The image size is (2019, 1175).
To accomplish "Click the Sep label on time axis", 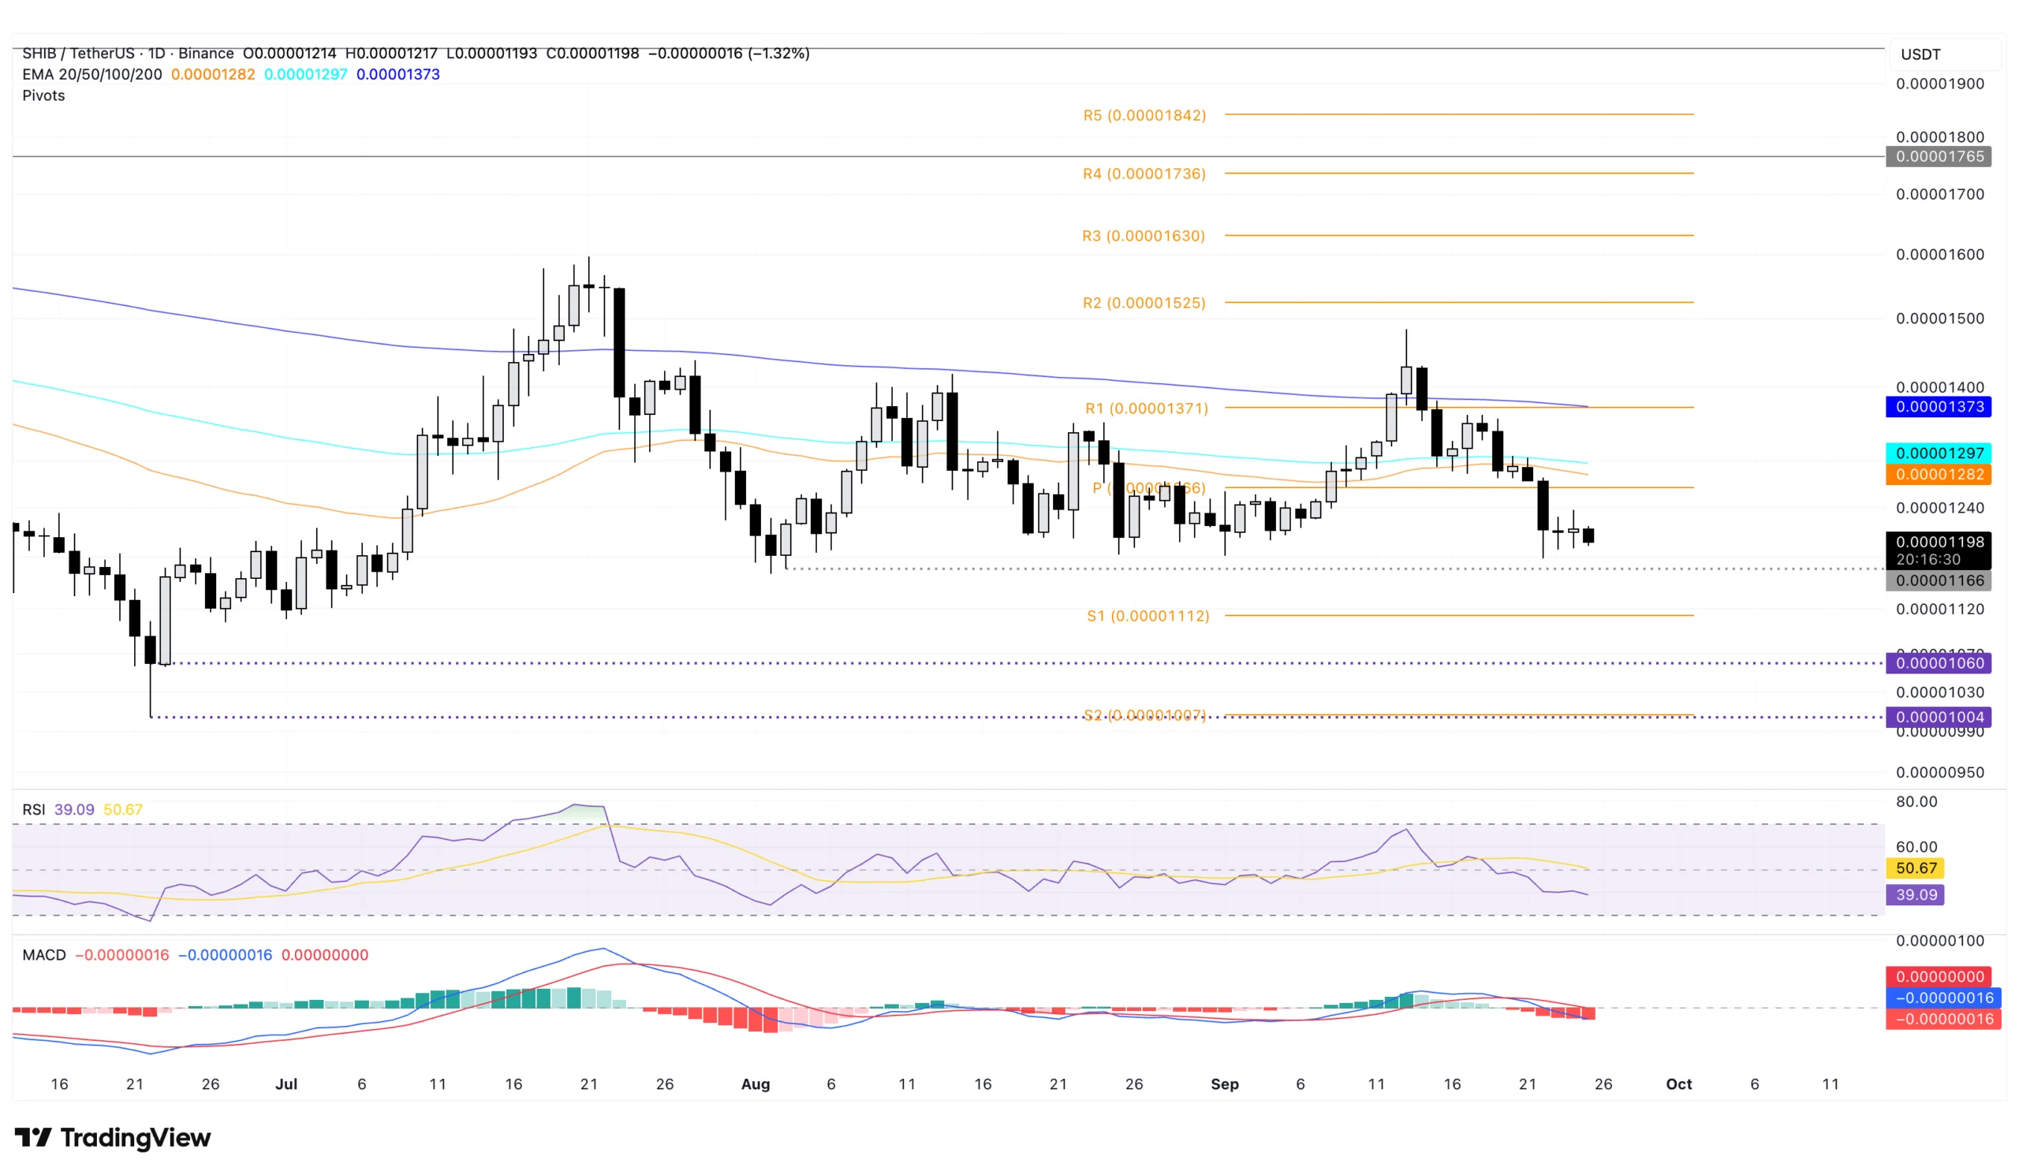I will (1224, 1084).
